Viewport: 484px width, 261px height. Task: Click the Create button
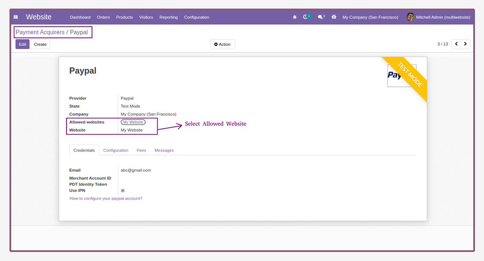click(40, 44)
